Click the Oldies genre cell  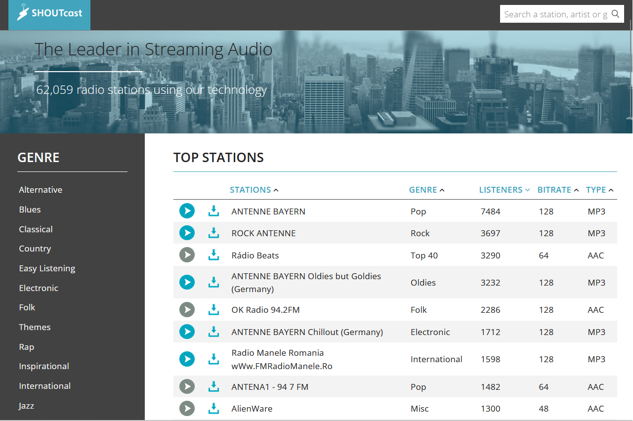tap(423, 283)
